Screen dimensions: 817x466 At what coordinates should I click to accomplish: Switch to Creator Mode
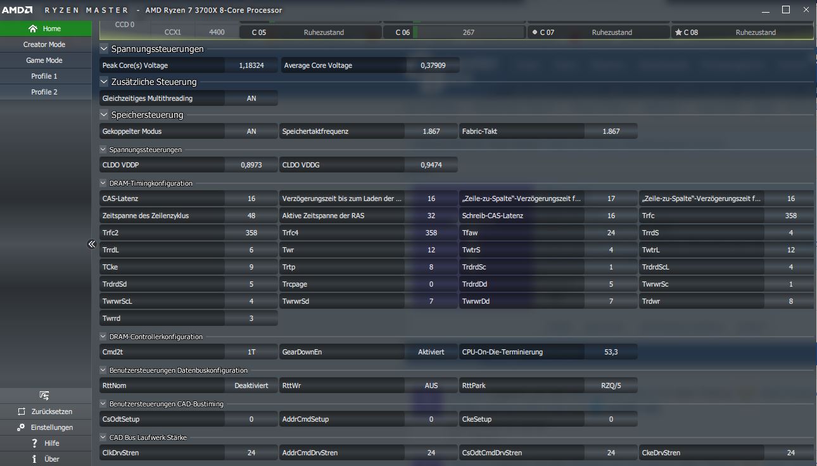[46, 44]
